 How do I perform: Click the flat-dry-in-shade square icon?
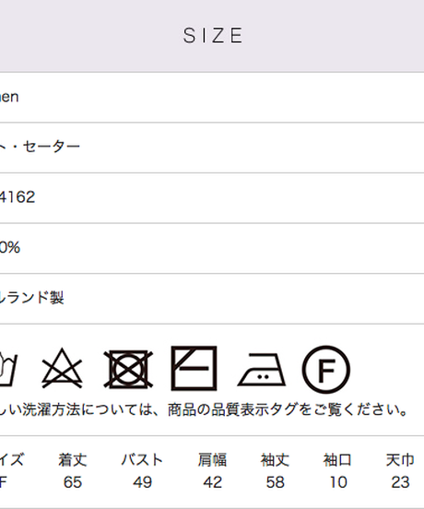pos(194,368)
